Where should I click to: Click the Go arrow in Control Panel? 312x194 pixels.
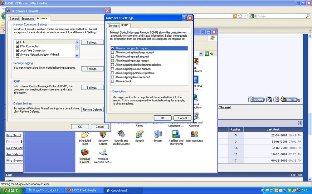click(207, 53)
